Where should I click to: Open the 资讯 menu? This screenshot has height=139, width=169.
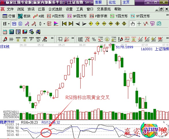[x=31, y=9]
